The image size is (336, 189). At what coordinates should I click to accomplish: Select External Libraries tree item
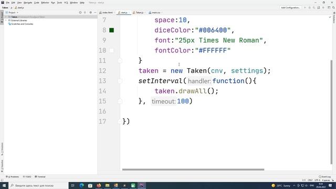click(17, 20)
